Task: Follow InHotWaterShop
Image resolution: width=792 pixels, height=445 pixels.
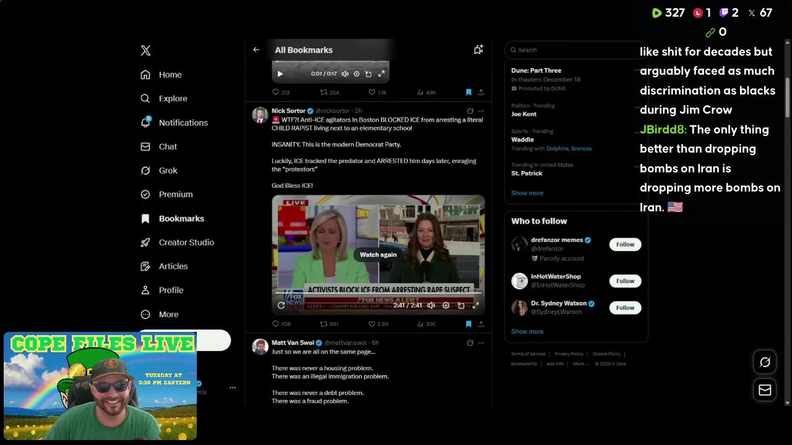Action: pos(625,281)
